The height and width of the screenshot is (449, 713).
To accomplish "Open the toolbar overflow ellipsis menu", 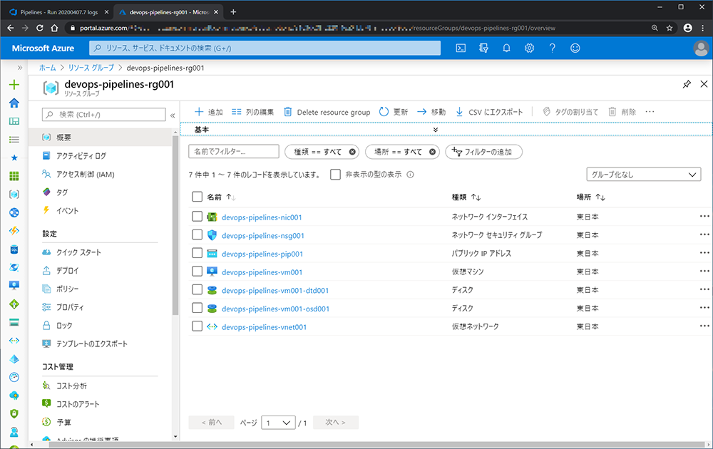I will coord(650,112).
